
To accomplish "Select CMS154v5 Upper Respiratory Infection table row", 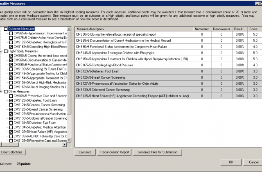I will click(x=168, y=59).
